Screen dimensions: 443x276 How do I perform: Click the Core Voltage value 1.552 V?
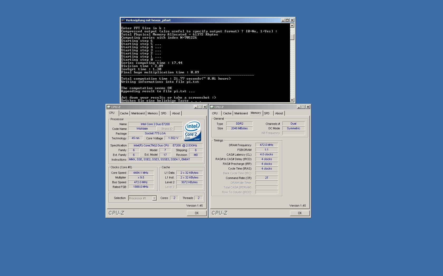coord(174,138)
